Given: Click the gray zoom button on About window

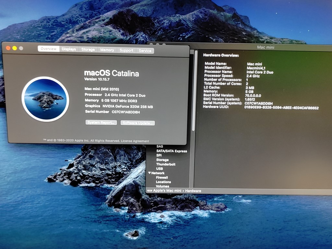Looking at the screenshot, I should [x=21, y=48].
